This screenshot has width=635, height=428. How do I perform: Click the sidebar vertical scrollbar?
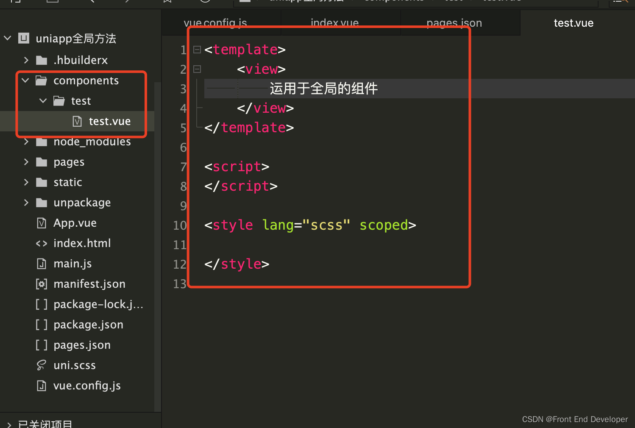click(x=158, y=247)
